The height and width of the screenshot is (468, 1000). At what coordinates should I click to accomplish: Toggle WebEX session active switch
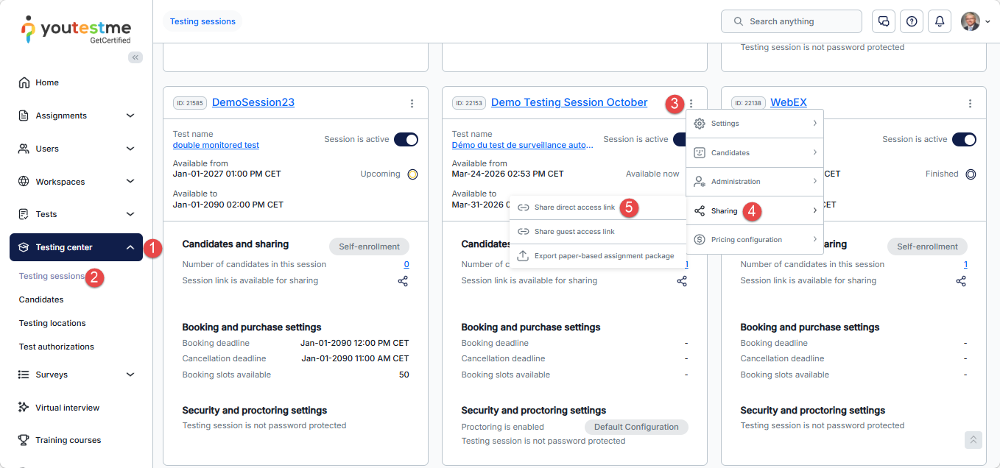[964, 140]
